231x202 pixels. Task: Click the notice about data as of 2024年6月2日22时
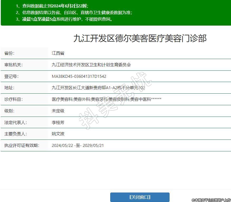[55, 6]
